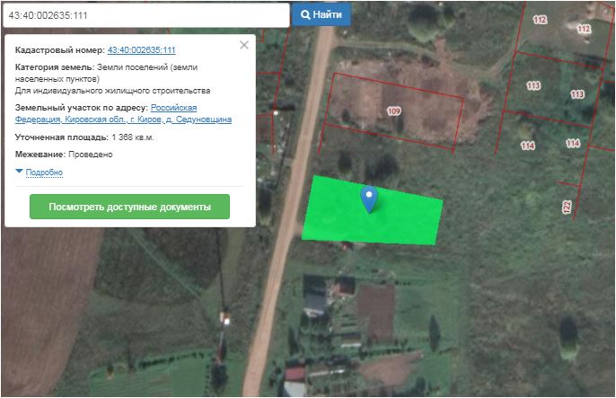Focus the cadastral number search field

[x=146, y=15]
